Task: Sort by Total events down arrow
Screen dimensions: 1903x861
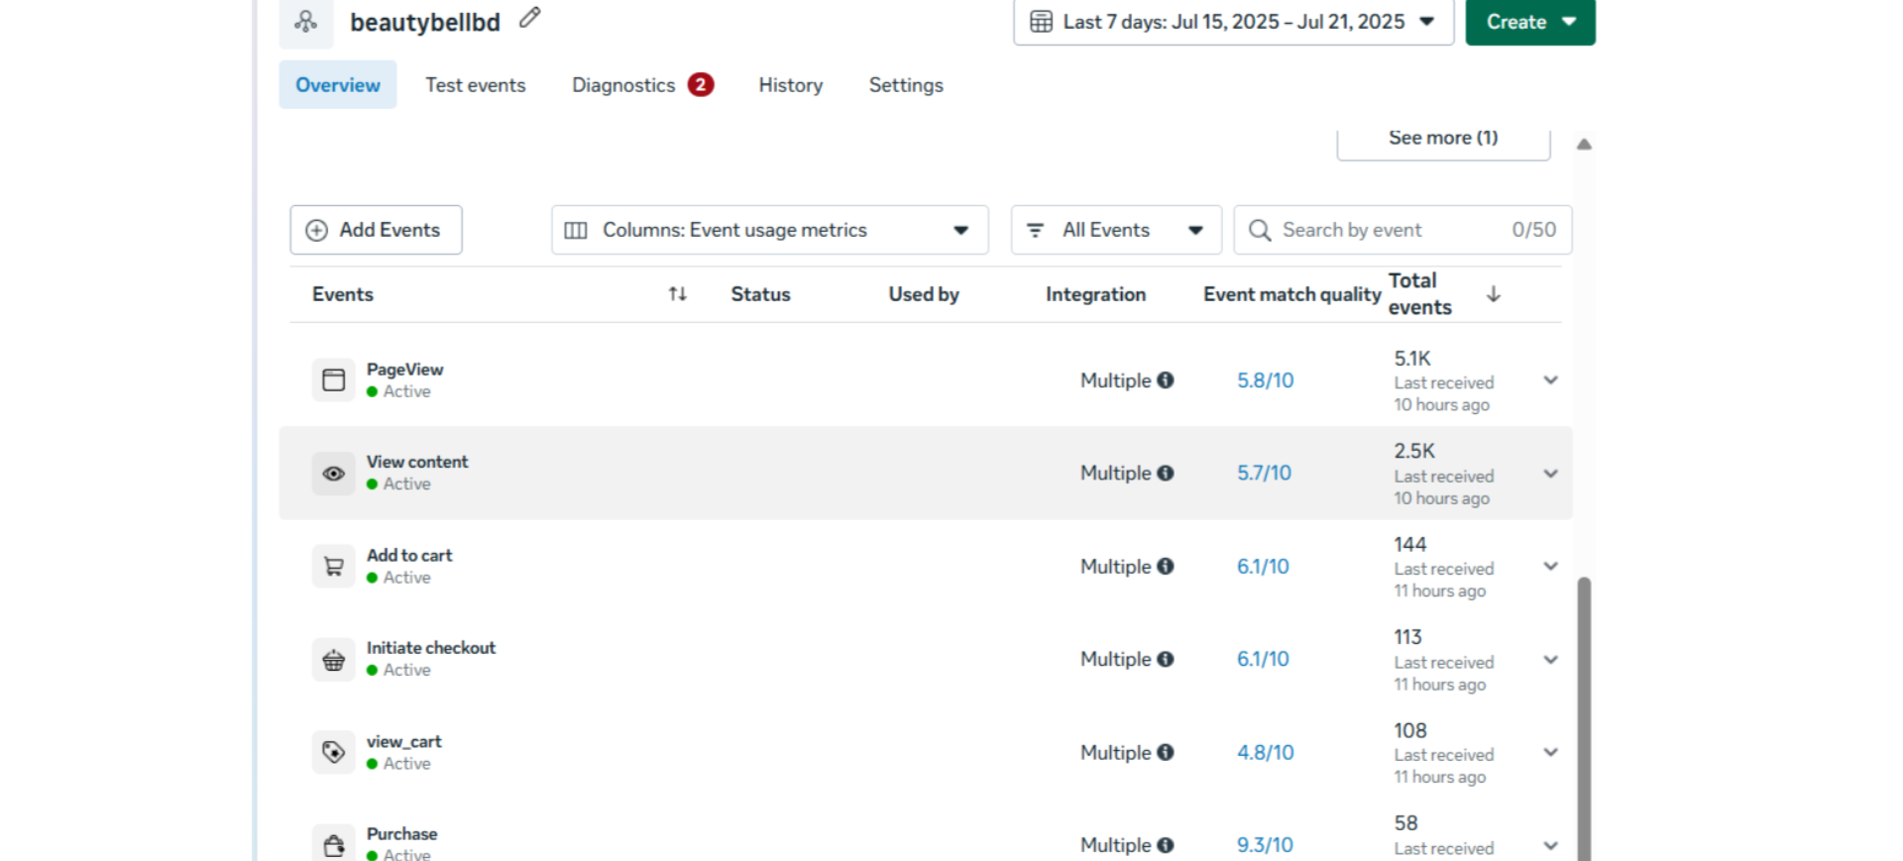Action: (x=1494, y=294)
